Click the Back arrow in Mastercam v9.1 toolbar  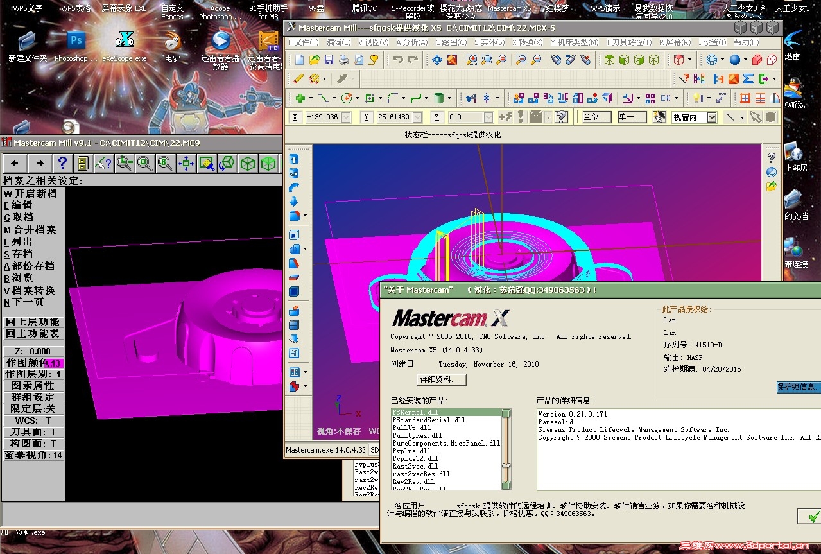[15, 163]
